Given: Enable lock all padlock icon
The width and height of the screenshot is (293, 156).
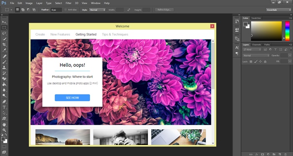Looking at the screenshot, I should click(265, 61).
